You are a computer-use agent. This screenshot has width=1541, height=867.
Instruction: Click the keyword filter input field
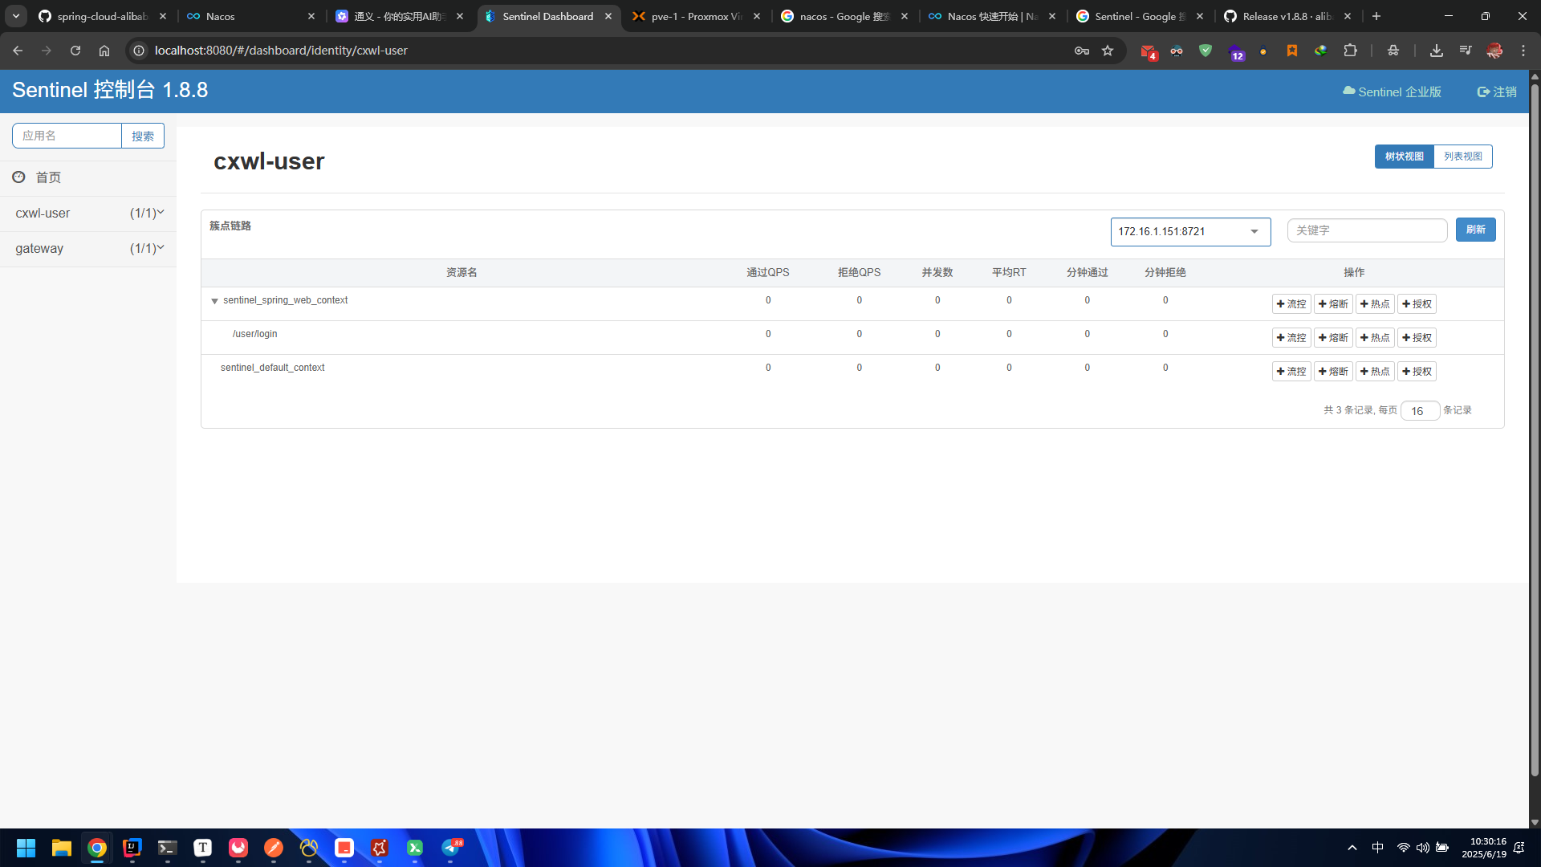click(x=1366, y=230)
